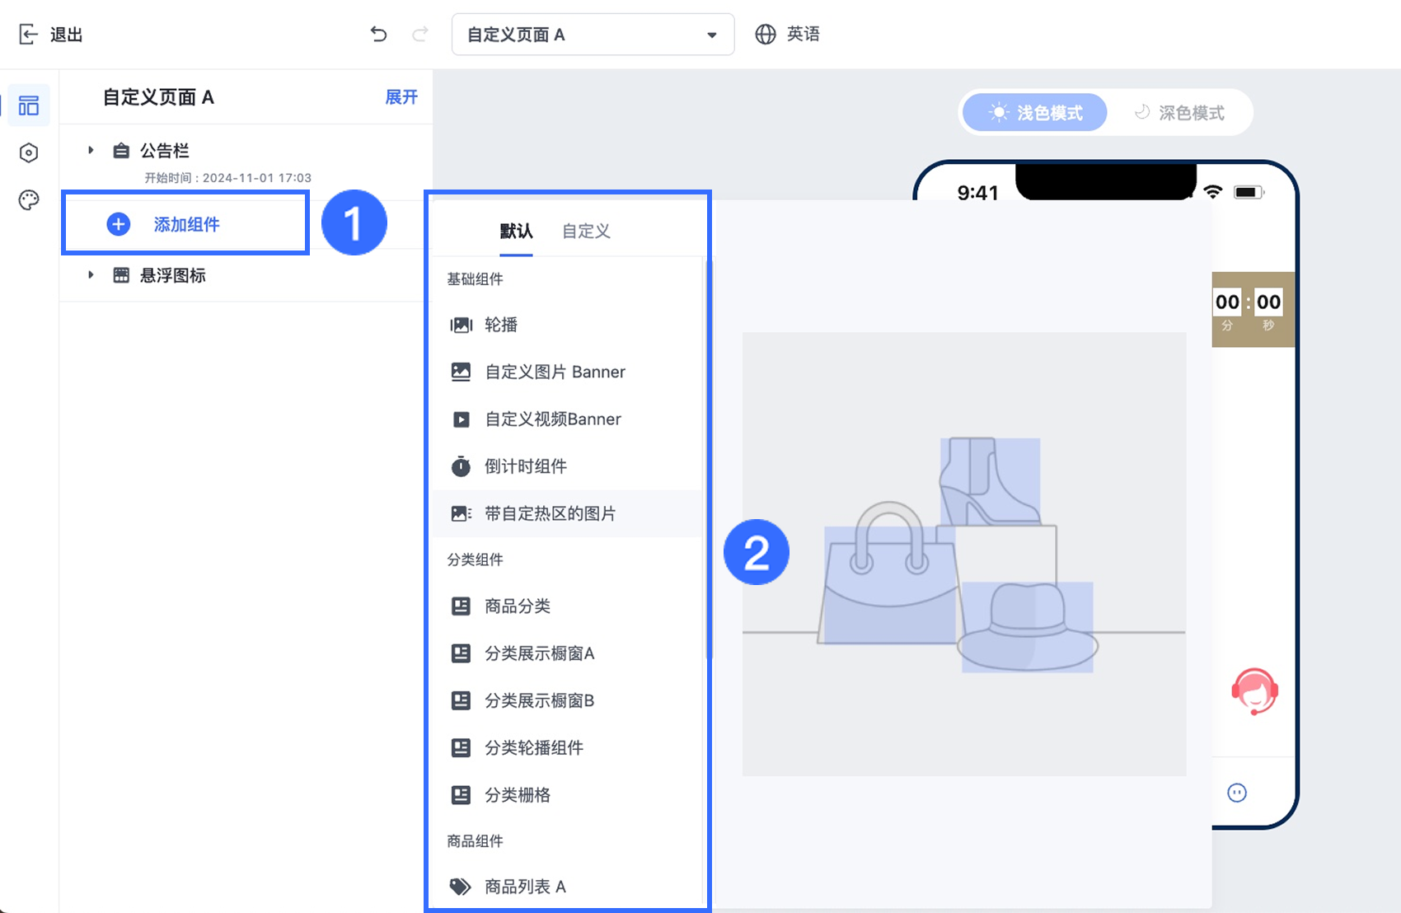Screen dimensions: 1401x913
Task: Enable 浅色模式 light mode
Action: [1033, 112]
